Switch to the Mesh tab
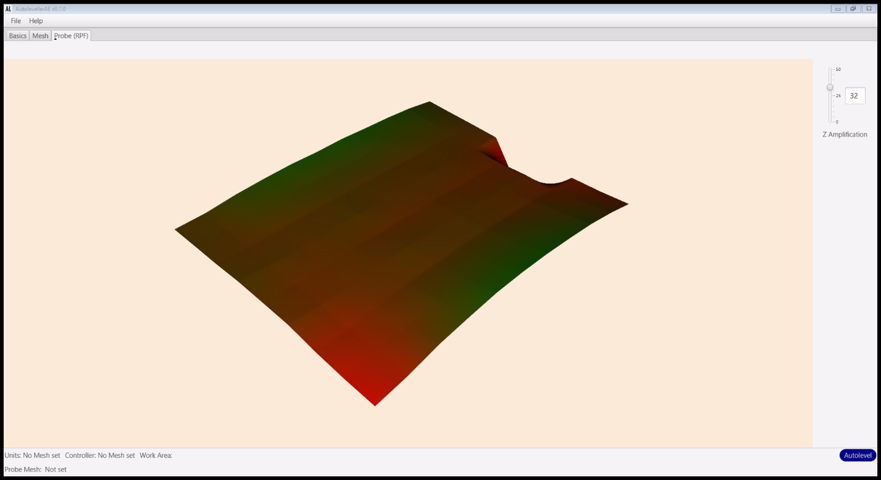The width and height of the screenshot is (881, 480). point(40,36)
